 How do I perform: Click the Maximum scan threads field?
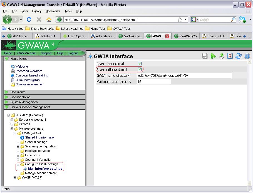tap(153, 81)
